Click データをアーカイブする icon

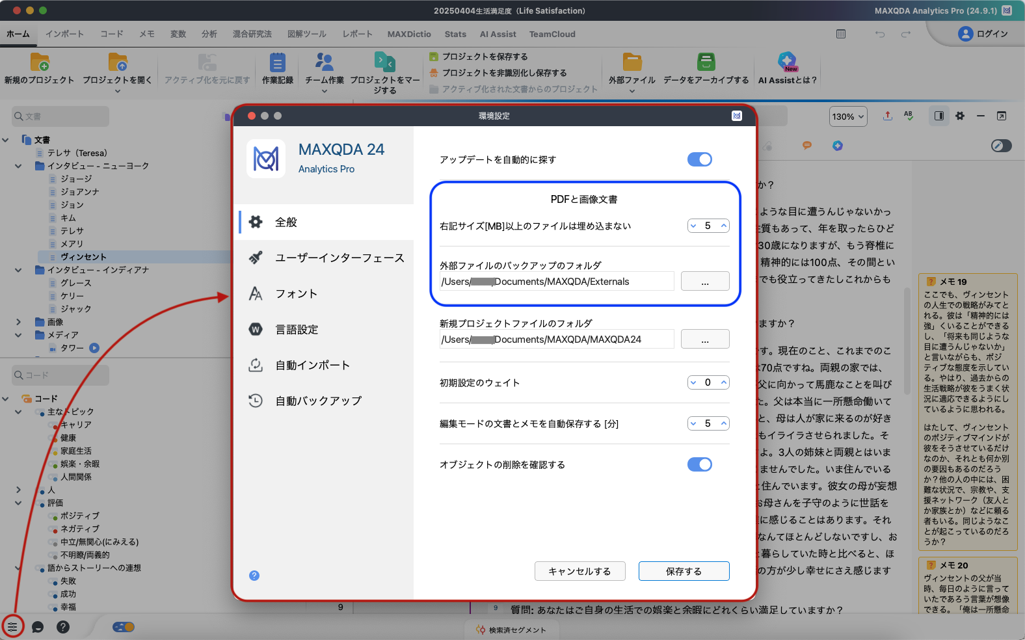click(706, 62)
